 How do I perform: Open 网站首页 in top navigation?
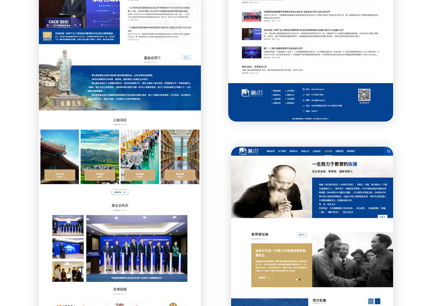coord(271,151)
